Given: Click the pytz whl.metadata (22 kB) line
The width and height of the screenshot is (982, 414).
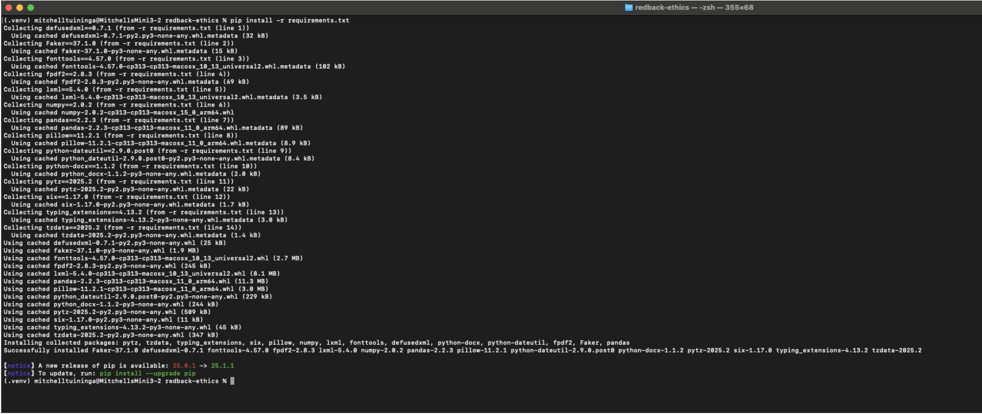Looking at the screenshot, I should (130, 189).
